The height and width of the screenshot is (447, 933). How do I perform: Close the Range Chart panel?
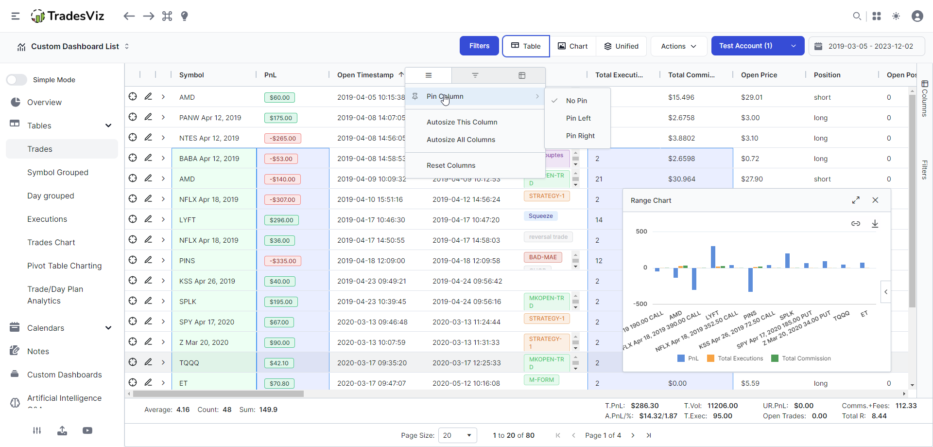pyautogui.click(x=875, y=200)
